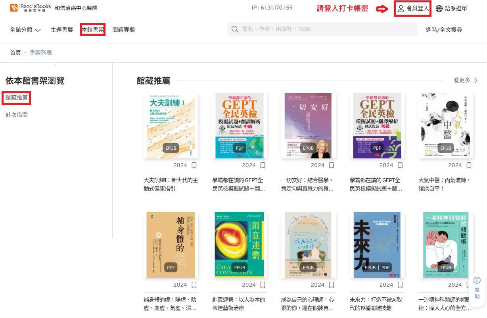
Task: Click the search magnifier icon
Action: pos(235,29)
